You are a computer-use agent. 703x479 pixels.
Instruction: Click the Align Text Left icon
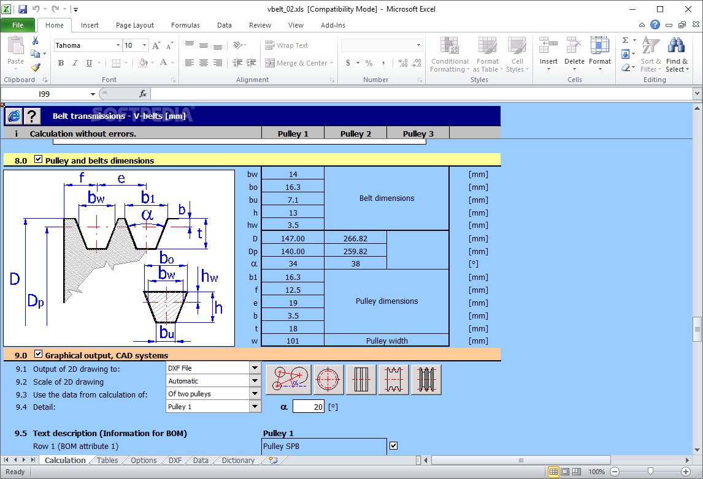(x=189, y=63)
